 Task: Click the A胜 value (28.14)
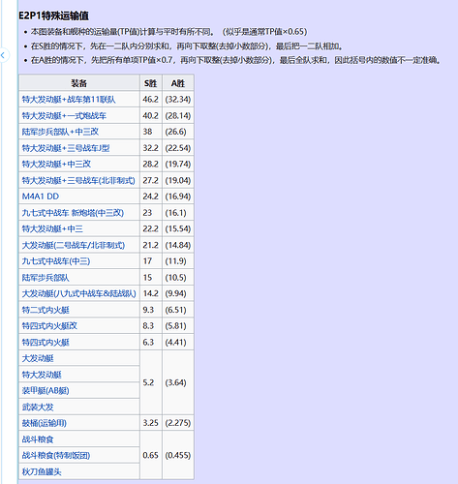click(178, 115)
